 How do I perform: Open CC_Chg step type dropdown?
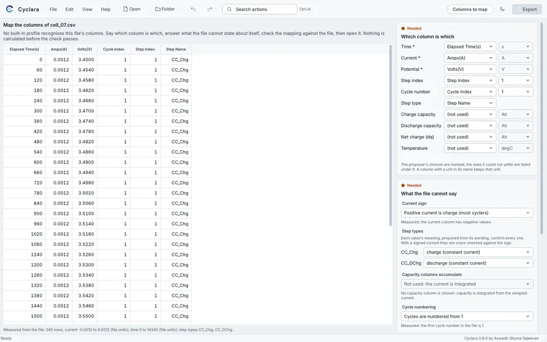pyautogui.click(x=478, y=252)
